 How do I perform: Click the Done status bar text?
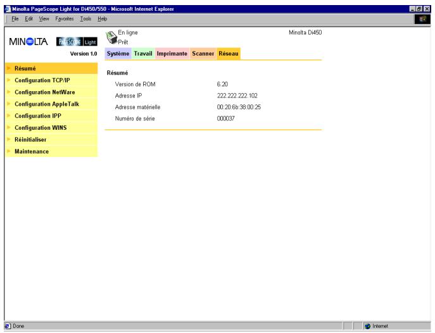pos(18,326)
